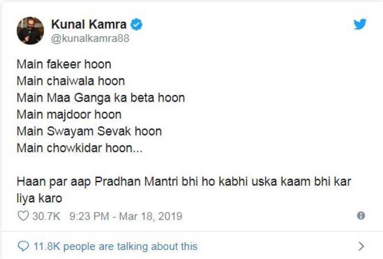Click the @kunalkamra88 handle
This screenshot has width=383, height=259.
pyautogui.click(x=90, y=38)
